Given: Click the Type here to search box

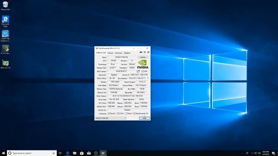Looking at the screenshot, I should point(32,153).
